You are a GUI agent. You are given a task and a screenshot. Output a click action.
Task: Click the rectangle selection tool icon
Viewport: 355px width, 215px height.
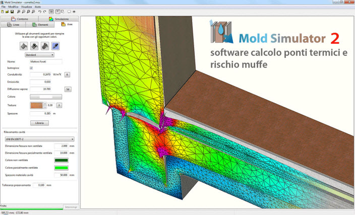(63, 12)
